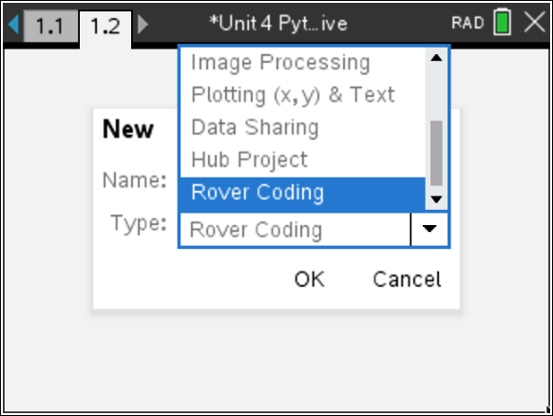The image size is (553, 416).
Task: Click the RAD angle mode indicator
Action: (467, 23)
